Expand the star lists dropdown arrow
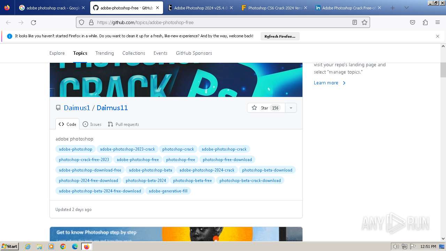The image size is (446, 251). 291,108
